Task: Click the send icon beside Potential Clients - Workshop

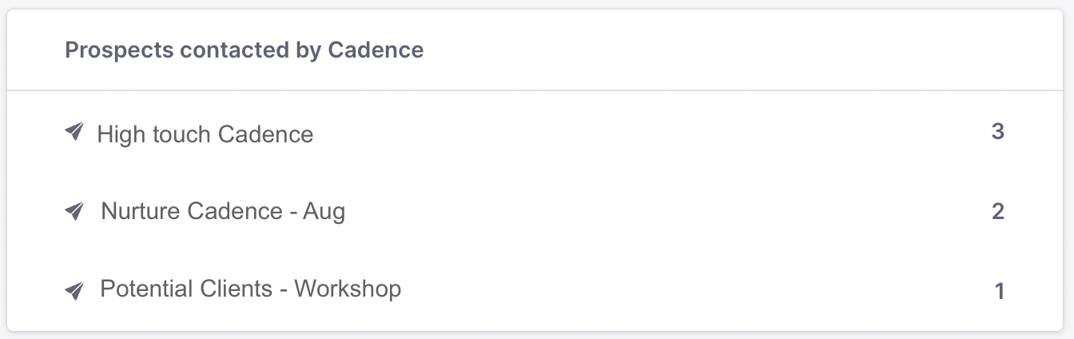Action: tap(74, 290)
